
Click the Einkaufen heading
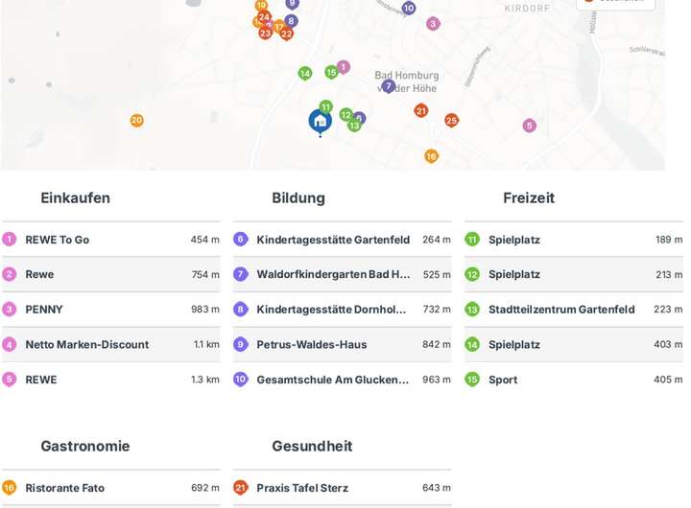pos(76,198)
